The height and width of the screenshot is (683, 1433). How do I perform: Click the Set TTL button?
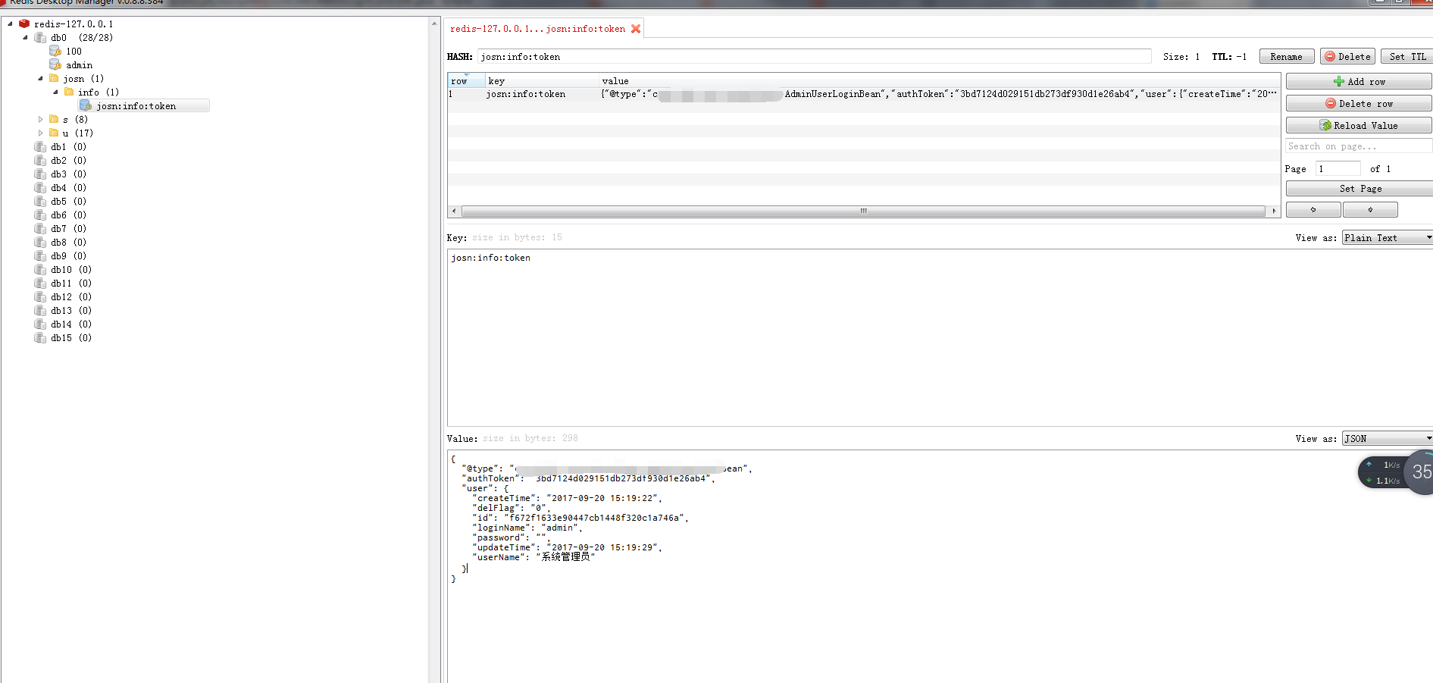(1406, 57)
